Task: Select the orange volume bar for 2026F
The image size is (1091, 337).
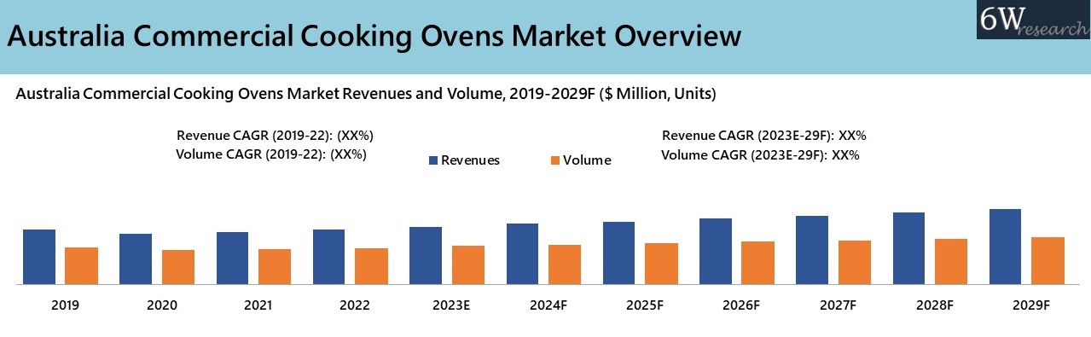Action: 758,263
